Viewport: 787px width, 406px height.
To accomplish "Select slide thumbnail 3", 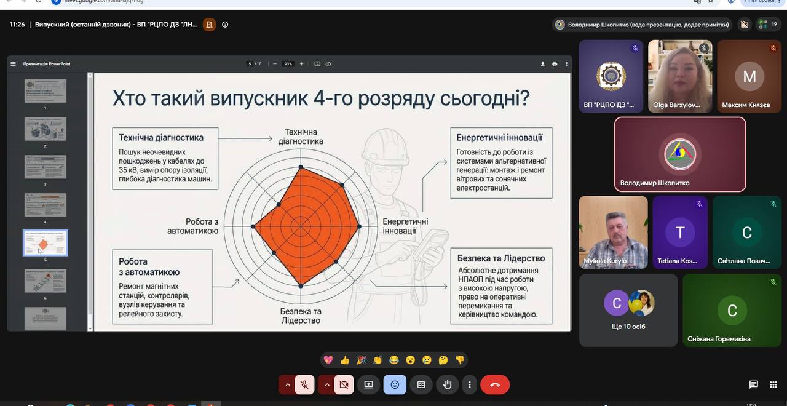I will tap(45, 167).
